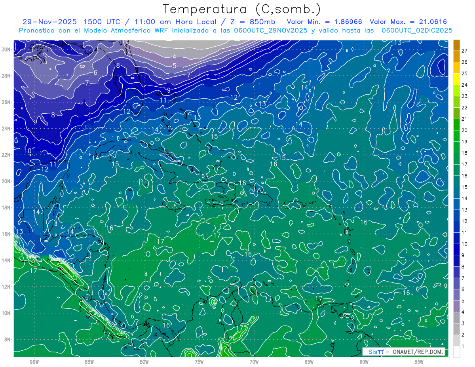Pick the yellow swatch between 24 and 25
The width and height of the screenshot is (475, 367).
click(456, 79)
